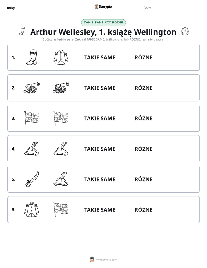Viewport: 207px width, 268px height.
Task: Click the right flag icon in row 3
Action: coord(61,118)
